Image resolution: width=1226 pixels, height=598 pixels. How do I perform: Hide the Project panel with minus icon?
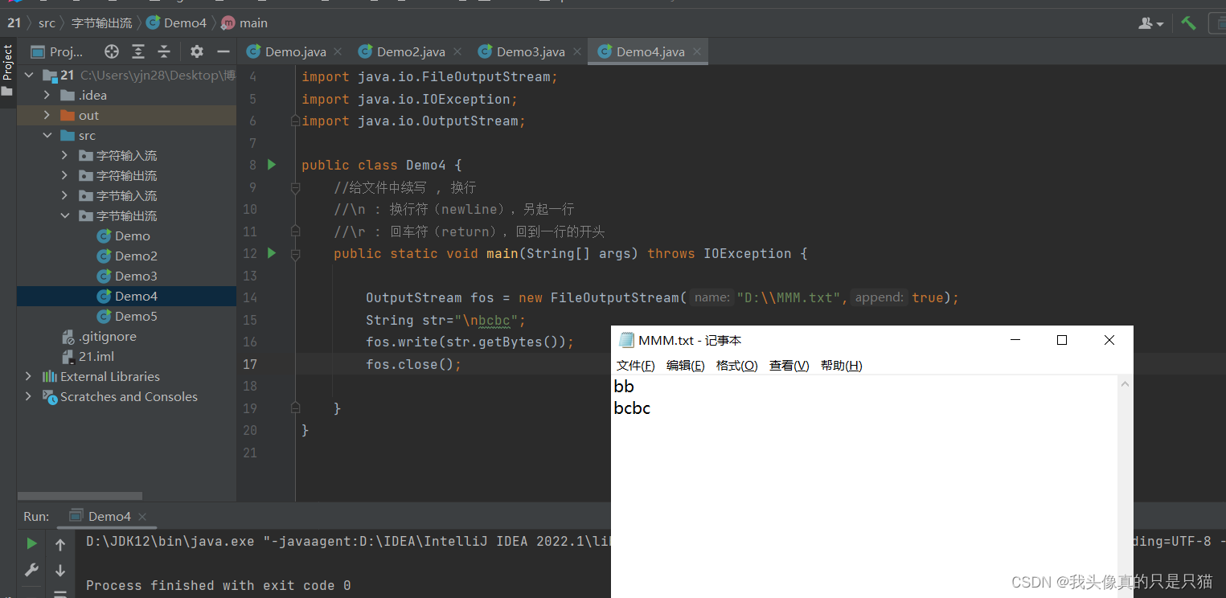(223, 51)
